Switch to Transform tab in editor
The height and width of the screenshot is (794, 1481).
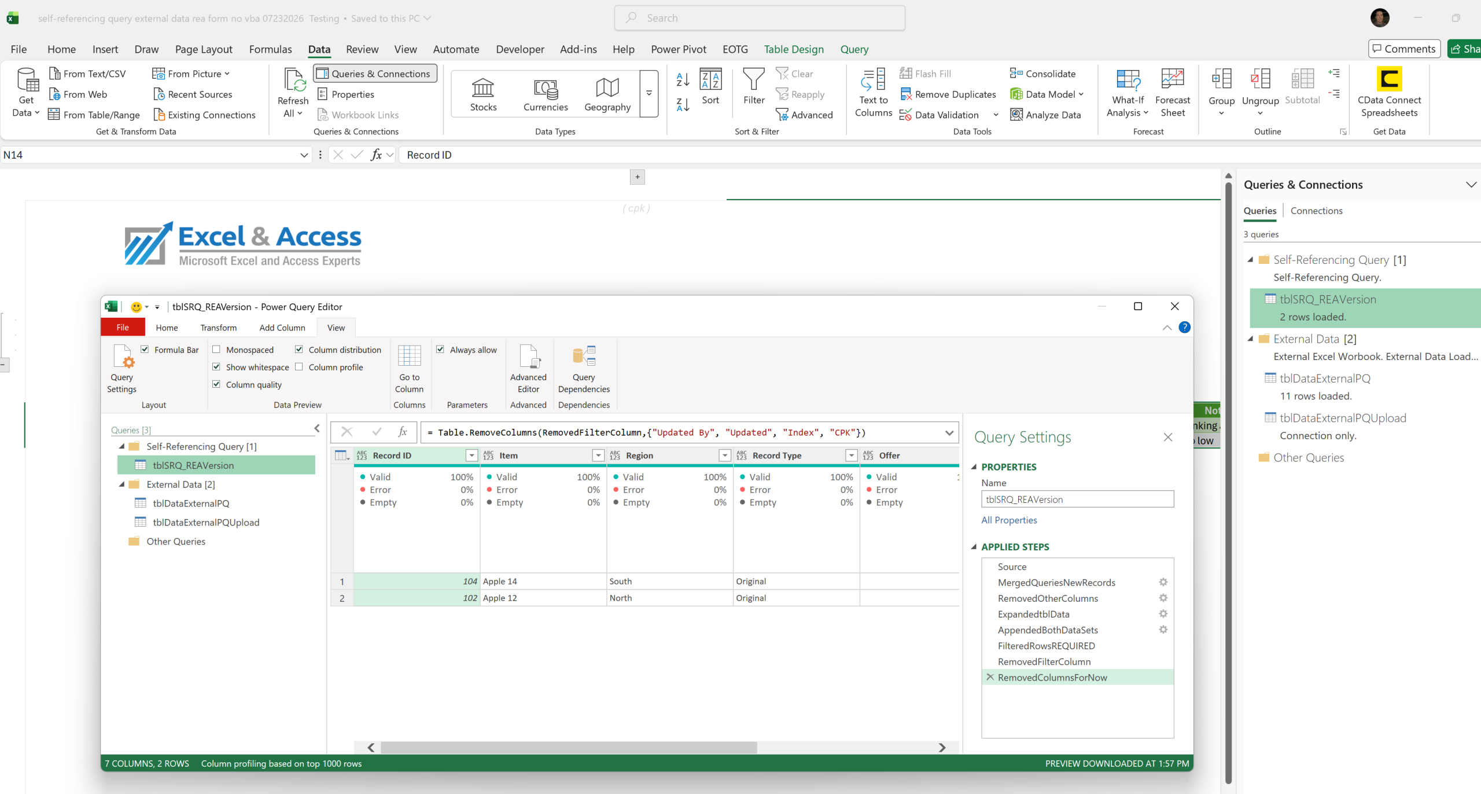pyautogui.click(x=218, y=328)
